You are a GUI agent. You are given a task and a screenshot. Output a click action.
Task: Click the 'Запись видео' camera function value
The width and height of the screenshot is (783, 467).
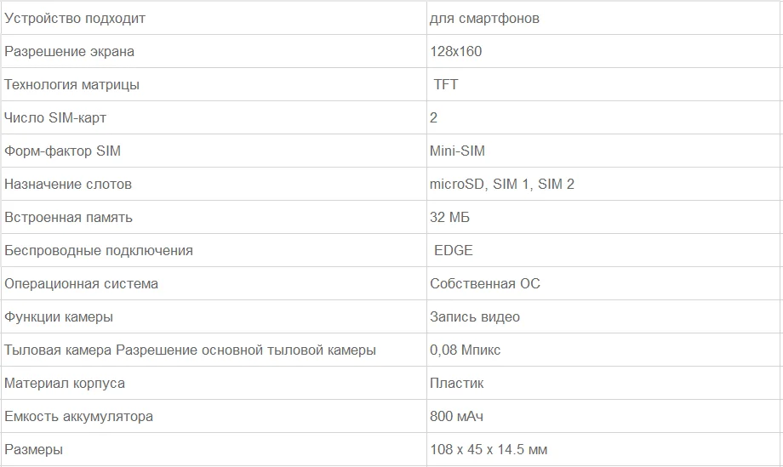coord(475,316)
